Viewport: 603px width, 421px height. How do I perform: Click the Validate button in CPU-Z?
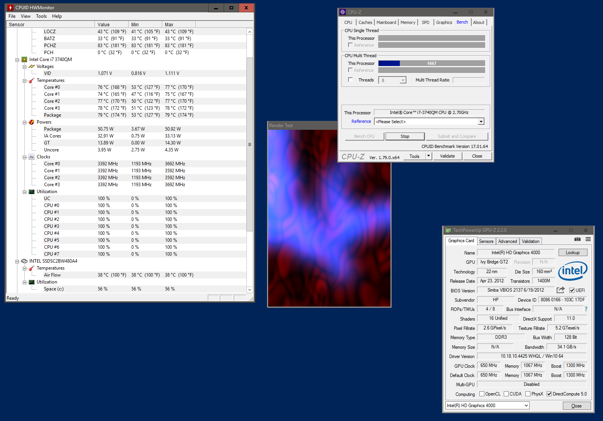tap(447, 156)
